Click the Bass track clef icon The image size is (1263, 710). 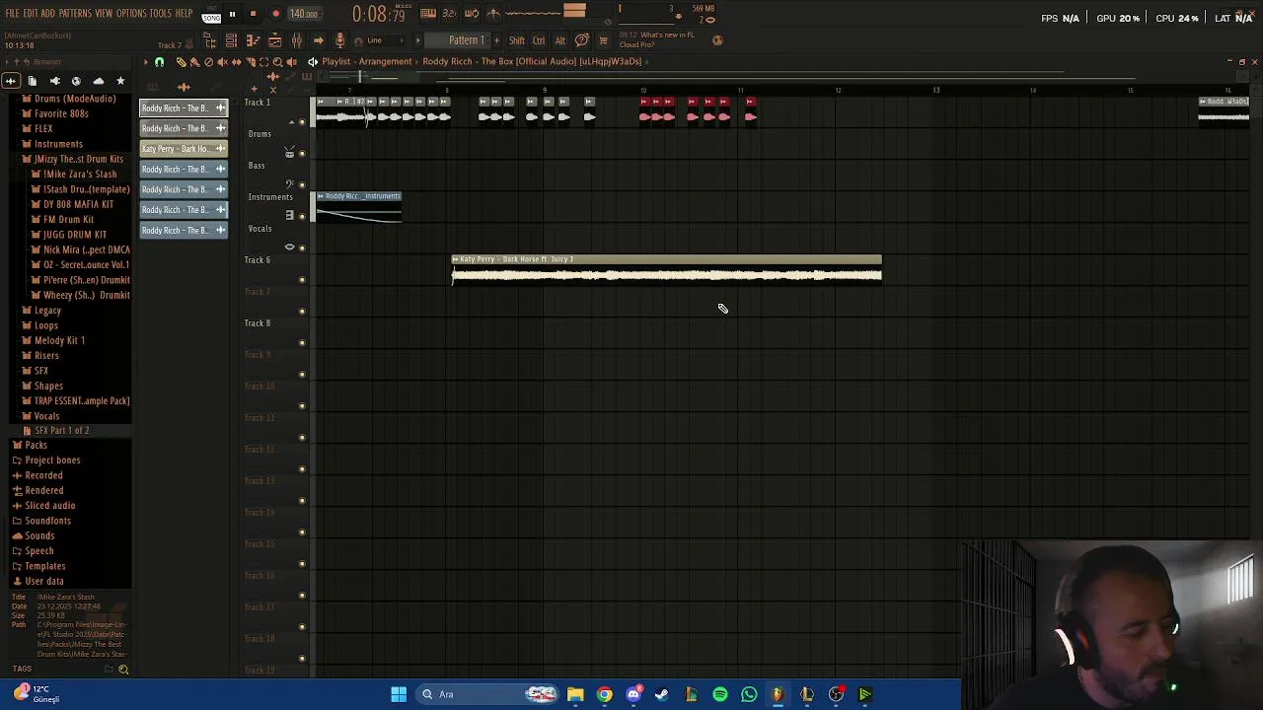289,184
